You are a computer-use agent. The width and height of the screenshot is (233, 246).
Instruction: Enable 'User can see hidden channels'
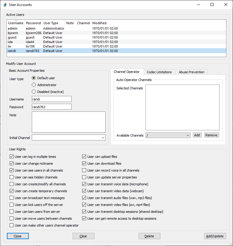pyautogui.click(x=12, y=177)
